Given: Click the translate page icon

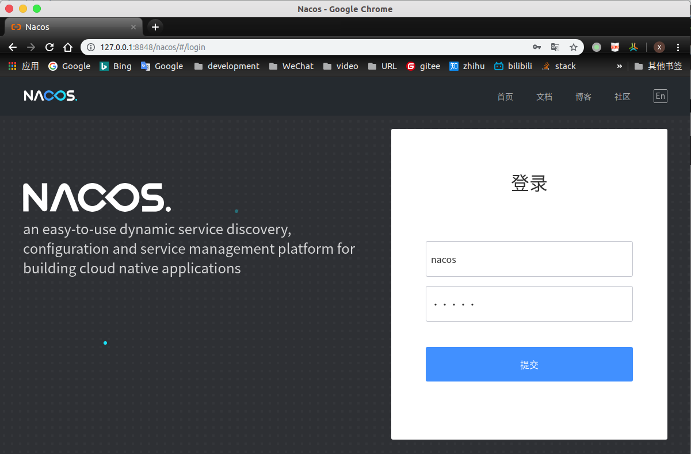Looking at the screenshot, I should pos(555,47).
